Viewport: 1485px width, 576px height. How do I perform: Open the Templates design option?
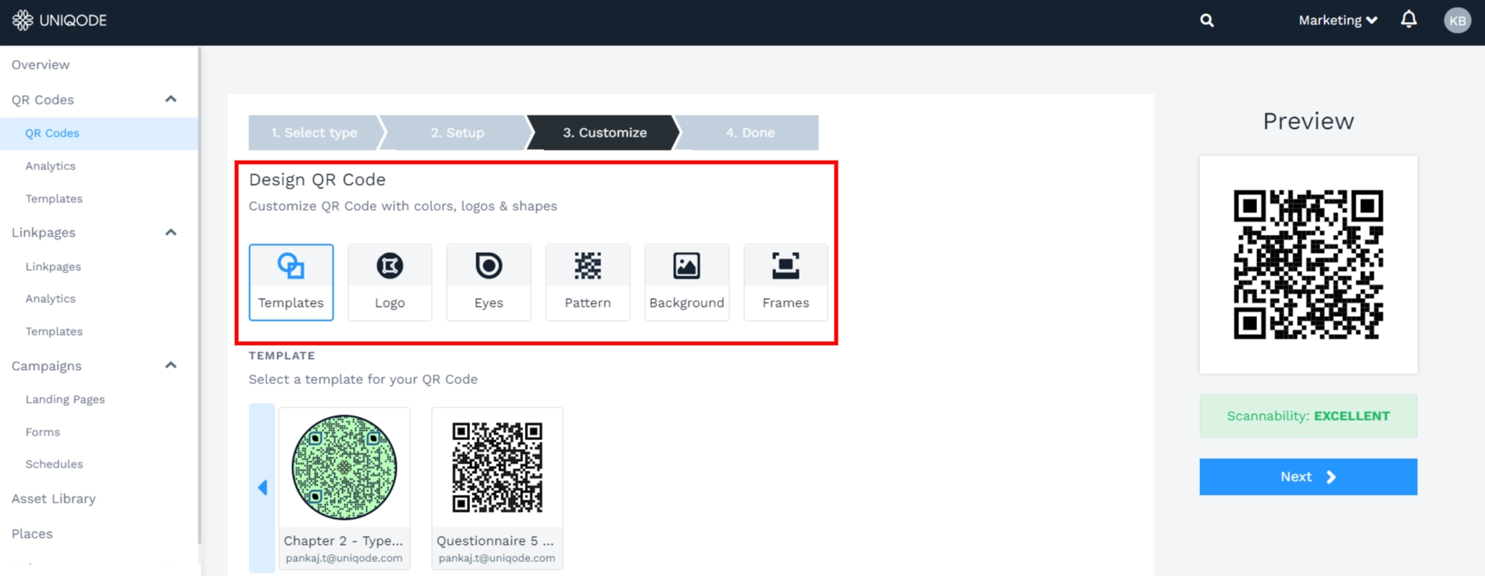click(x=291, y=282)
